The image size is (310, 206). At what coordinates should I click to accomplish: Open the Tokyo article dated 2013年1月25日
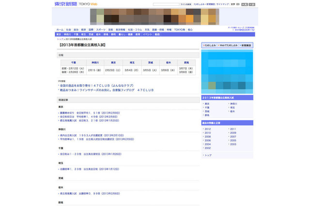pos(90,120)
